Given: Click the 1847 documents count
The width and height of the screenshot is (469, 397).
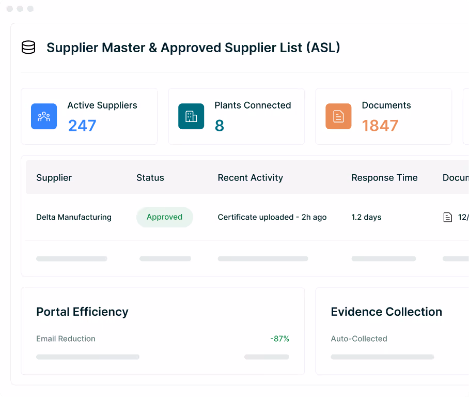Looking at the screenshot, I should coord(380,126).
